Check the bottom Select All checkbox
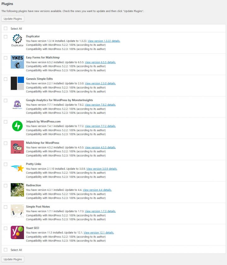The image size is (227, 265). (x=6, y=250)
